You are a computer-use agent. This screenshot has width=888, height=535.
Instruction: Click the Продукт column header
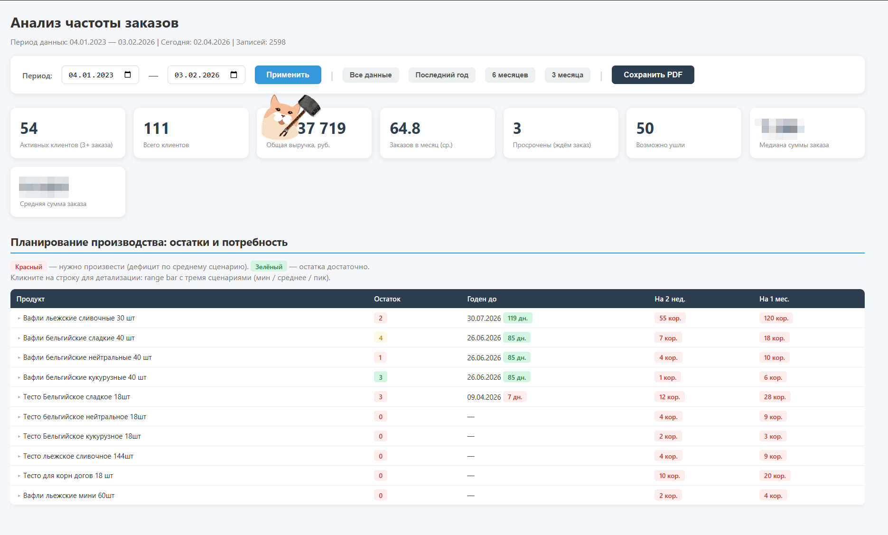pos(30,299)
